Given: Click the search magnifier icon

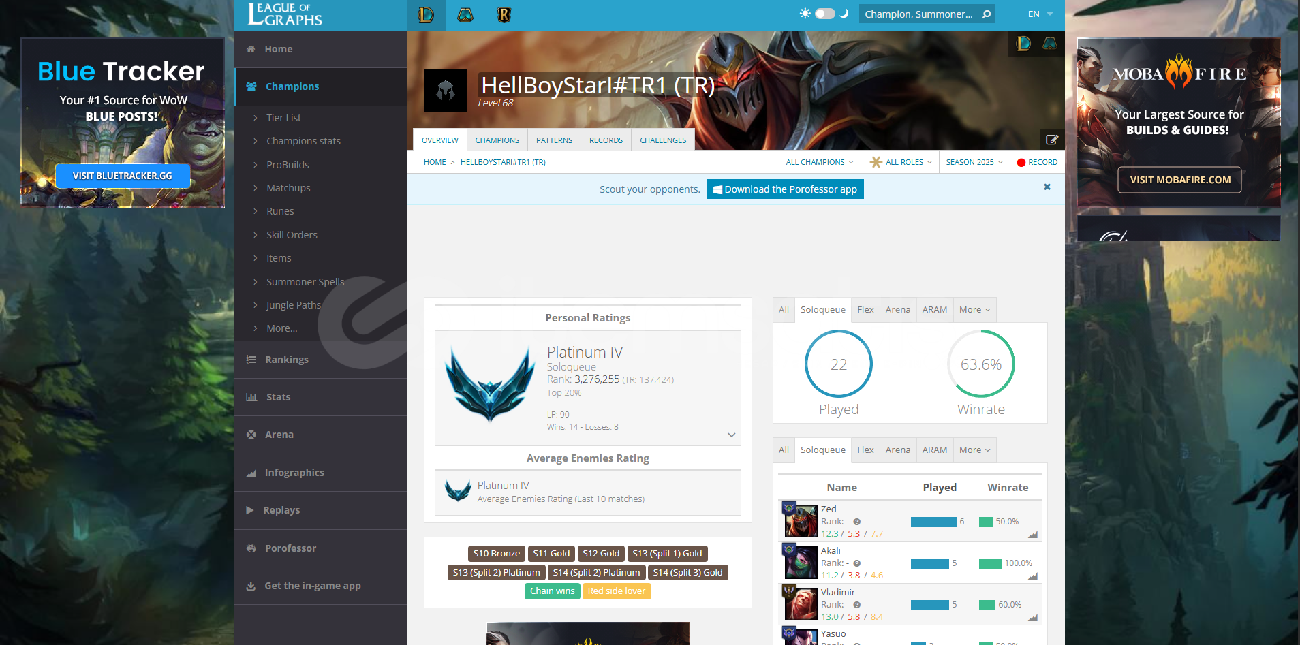Looking at the screenshot, I should tap(987, 14).
